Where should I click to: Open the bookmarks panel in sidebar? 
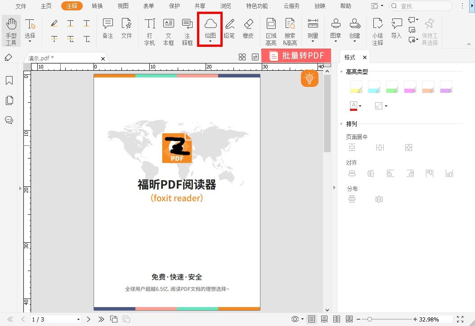pyautogui.click(x=9, y=80)
